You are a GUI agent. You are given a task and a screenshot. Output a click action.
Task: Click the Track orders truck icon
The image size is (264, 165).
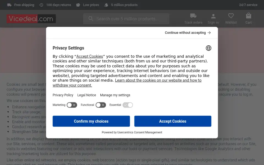tap(193, 16)
